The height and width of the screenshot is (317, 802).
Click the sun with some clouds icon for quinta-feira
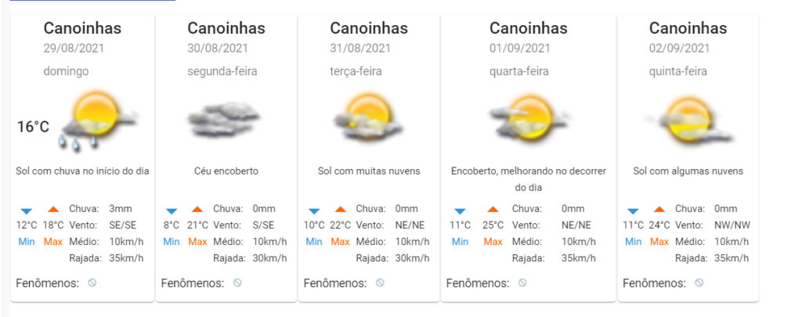(x=688, y=121)
